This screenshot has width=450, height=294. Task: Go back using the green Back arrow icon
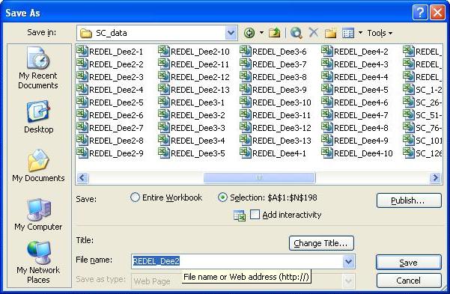tap(249, 33)
